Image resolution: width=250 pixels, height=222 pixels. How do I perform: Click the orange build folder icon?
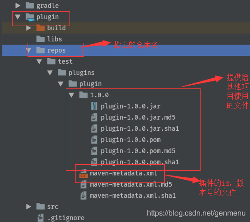pyautogui.click(x=41, y=27)
